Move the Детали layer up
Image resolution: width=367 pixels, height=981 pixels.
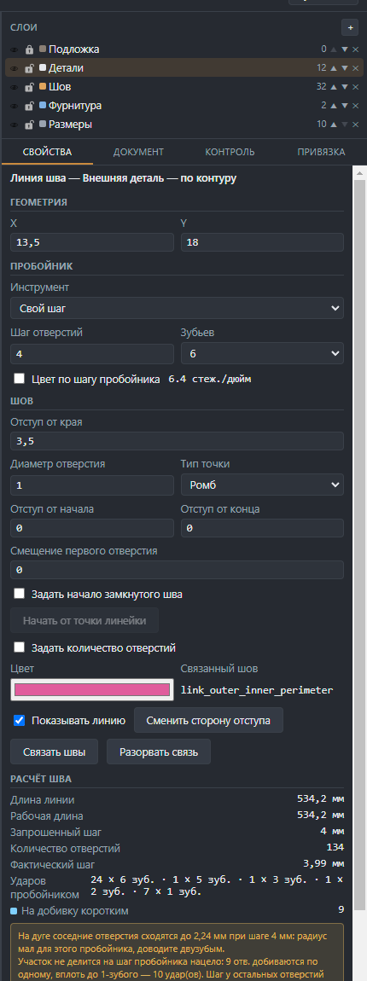point(333,68)
